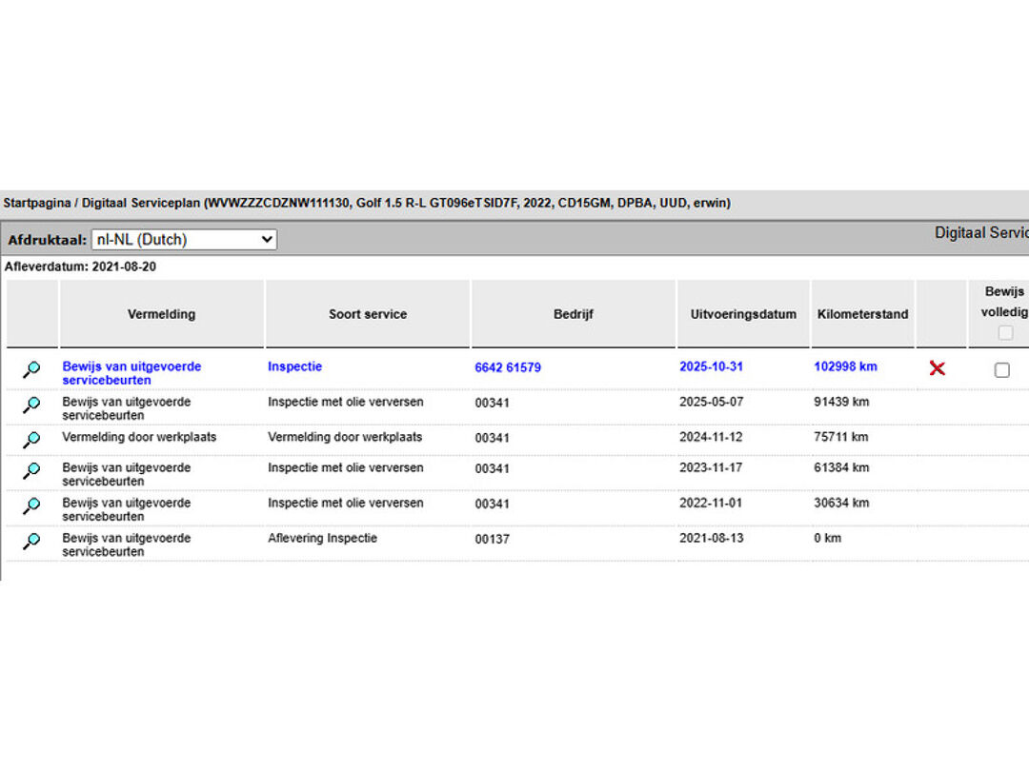Sort by the Vermelding column header
Screen dimensions: 1029x771
coord(161,314)
